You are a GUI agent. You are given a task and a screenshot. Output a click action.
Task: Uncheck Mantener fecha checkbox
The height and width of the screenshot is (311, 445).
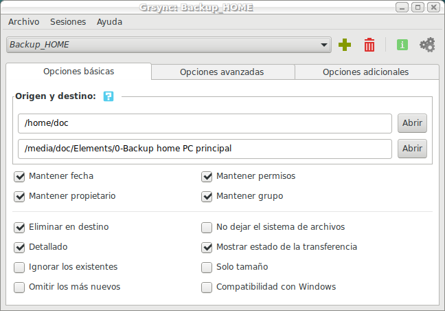(19, 176)
